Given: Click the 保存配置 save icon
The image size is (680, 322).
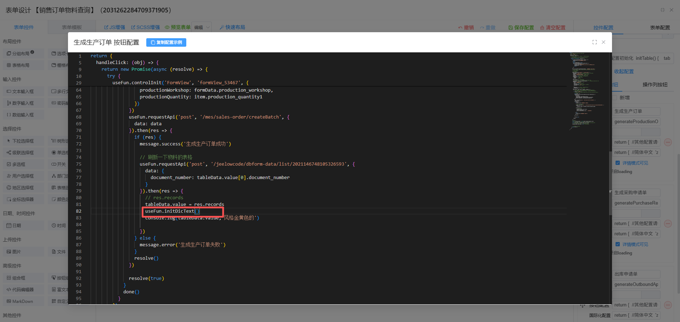Looking at the screenshot, I should coord(510,28).
